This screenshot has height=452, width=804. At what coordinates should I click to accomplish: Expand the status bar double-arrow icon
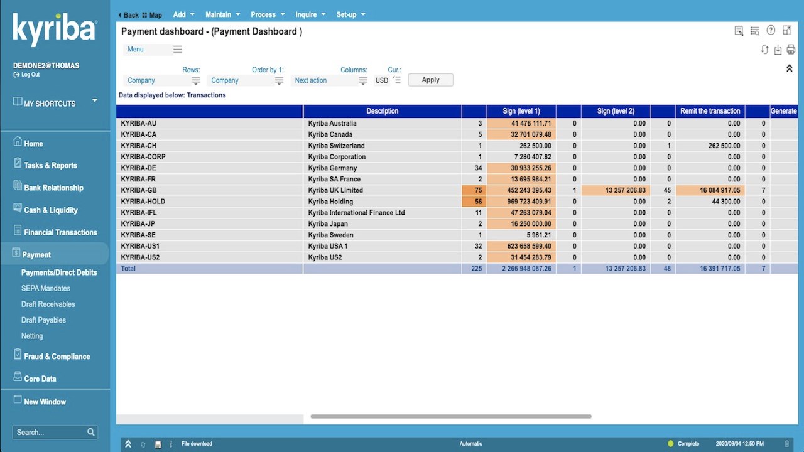point(128,444)
